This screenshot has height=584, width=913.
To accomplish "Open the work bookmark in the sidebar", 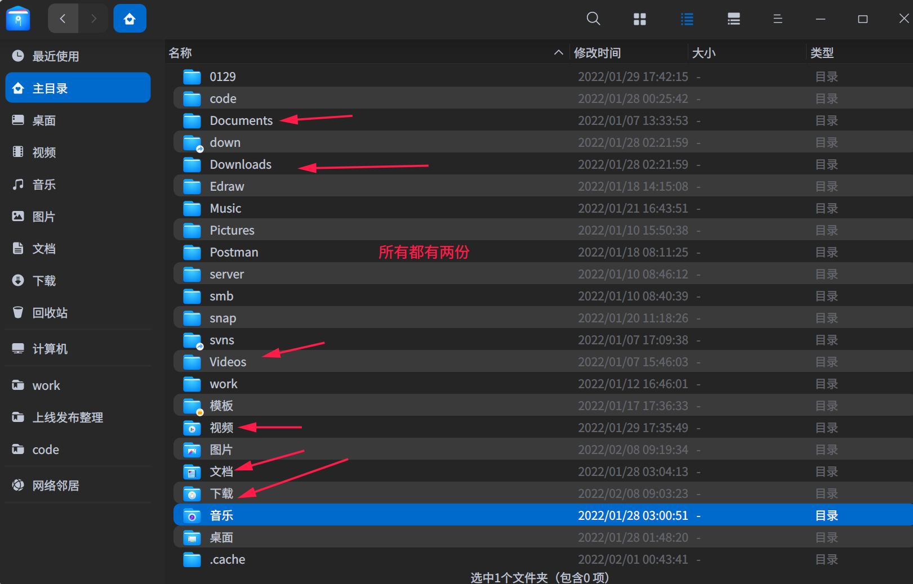I will (78, 385).
